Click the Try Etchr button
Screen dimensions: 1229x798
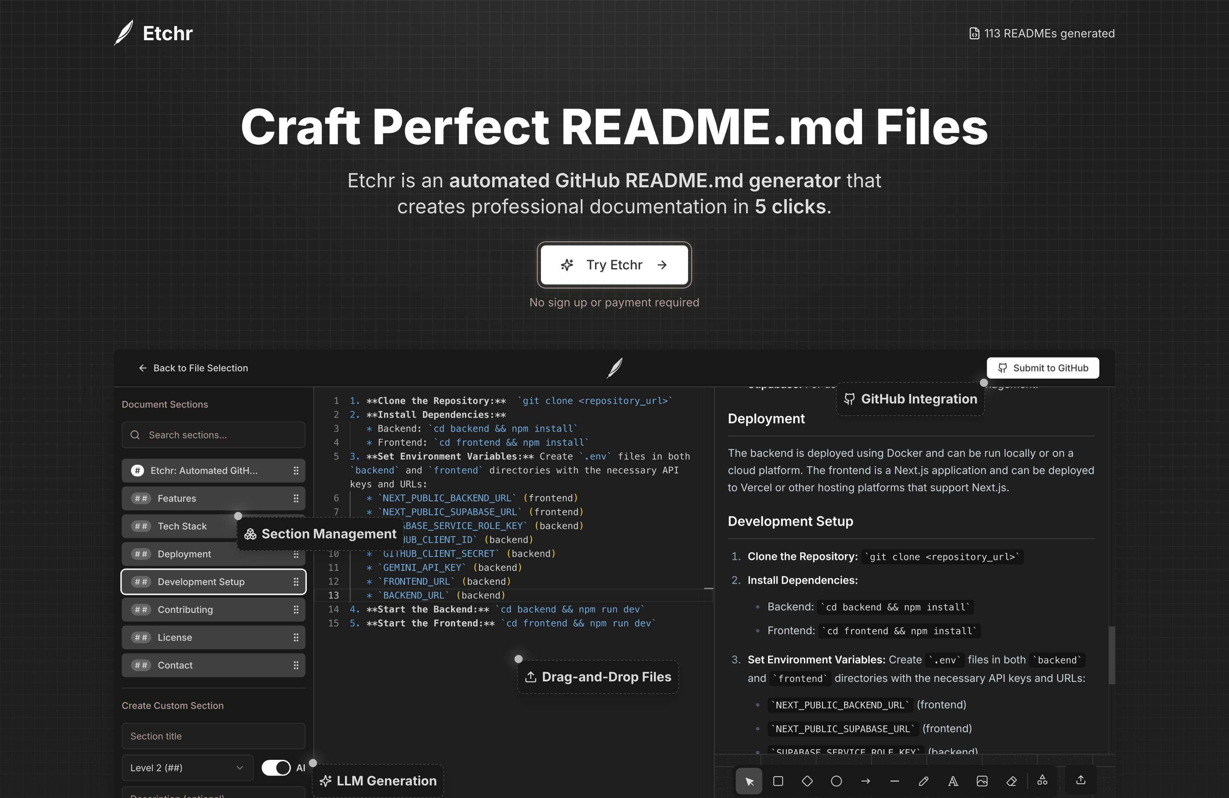click(x=614, y=265)
